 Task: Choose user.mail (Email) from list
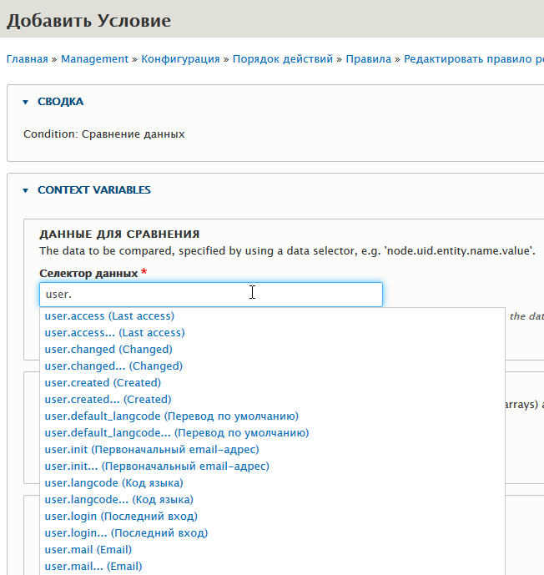pos(88,550)
